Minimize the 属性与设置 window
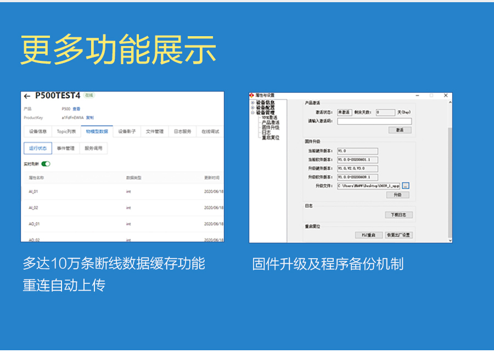Viewport: 494px width, 353px height. tap(417, 95)
